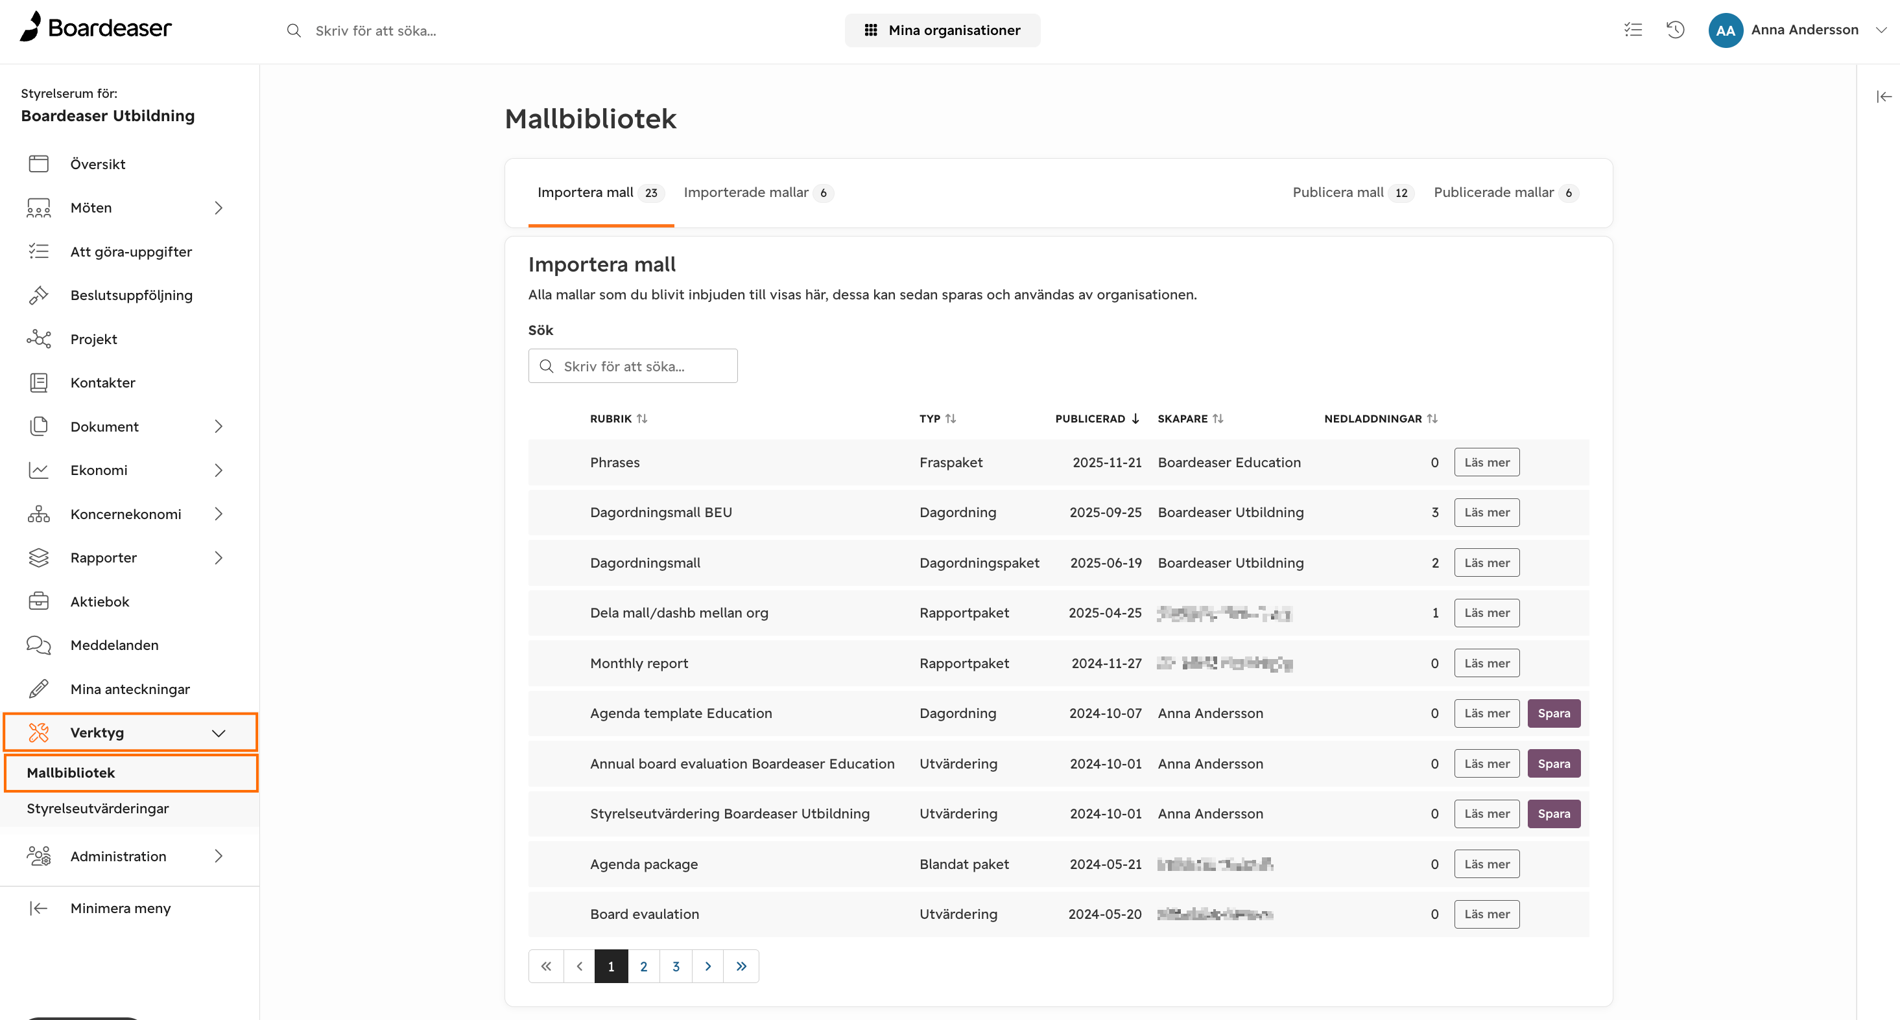
Task: Open the Meddelanden chat icon
Action: point(38,645)
